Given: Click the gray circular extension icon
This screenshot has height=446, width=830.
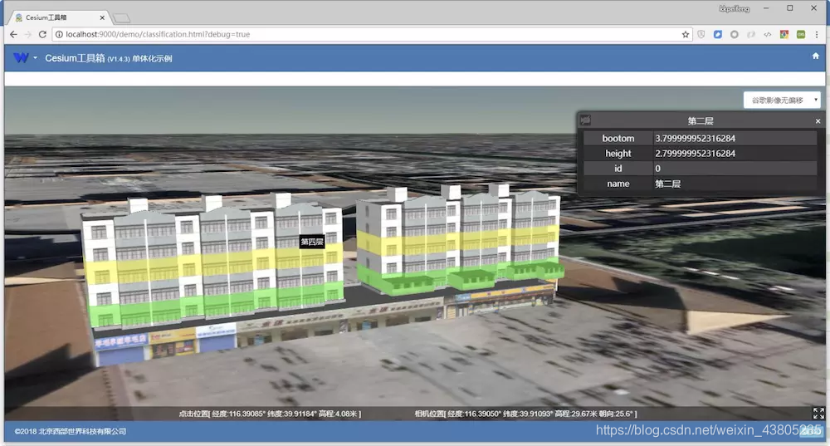Looking at the screenshot, I should (735, 34).
